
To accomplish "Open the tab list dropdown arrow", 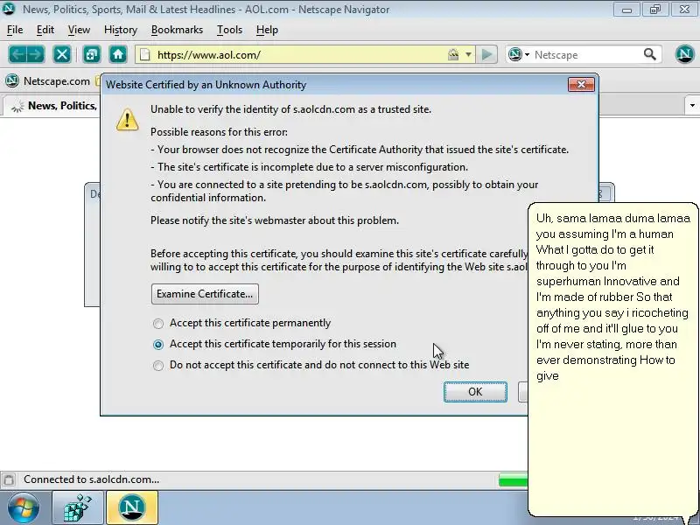I will tap(692, 106).
